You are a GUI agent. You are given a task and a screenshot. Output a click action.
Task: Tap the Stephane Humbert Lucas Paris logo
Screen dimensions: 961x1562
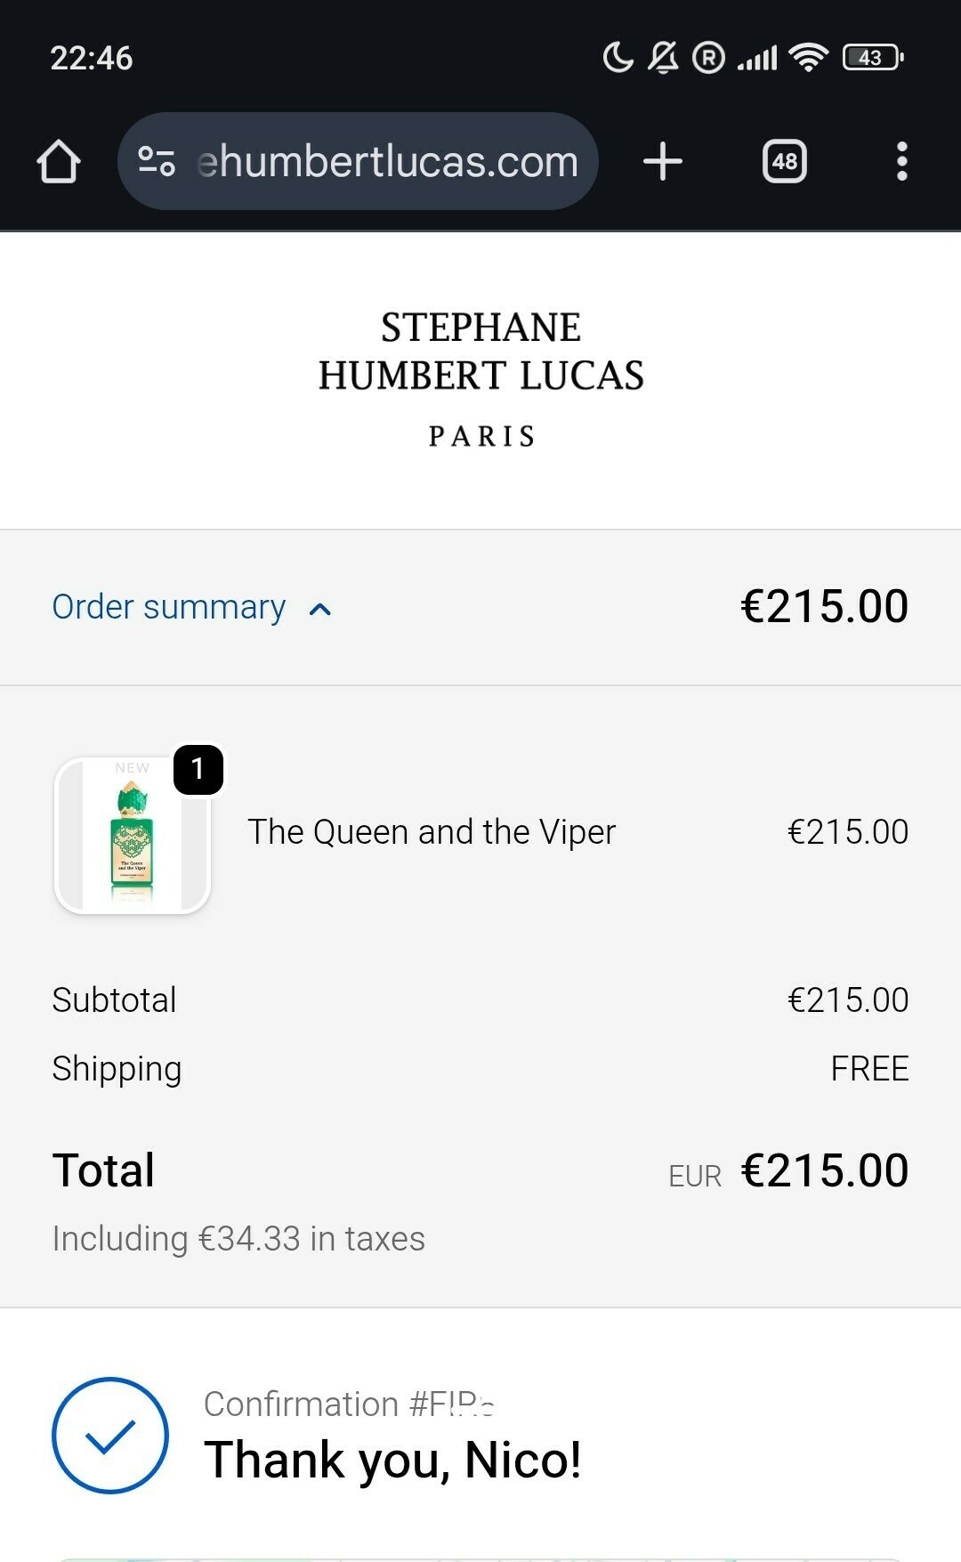pyautogui.click(x=480, y=377)
